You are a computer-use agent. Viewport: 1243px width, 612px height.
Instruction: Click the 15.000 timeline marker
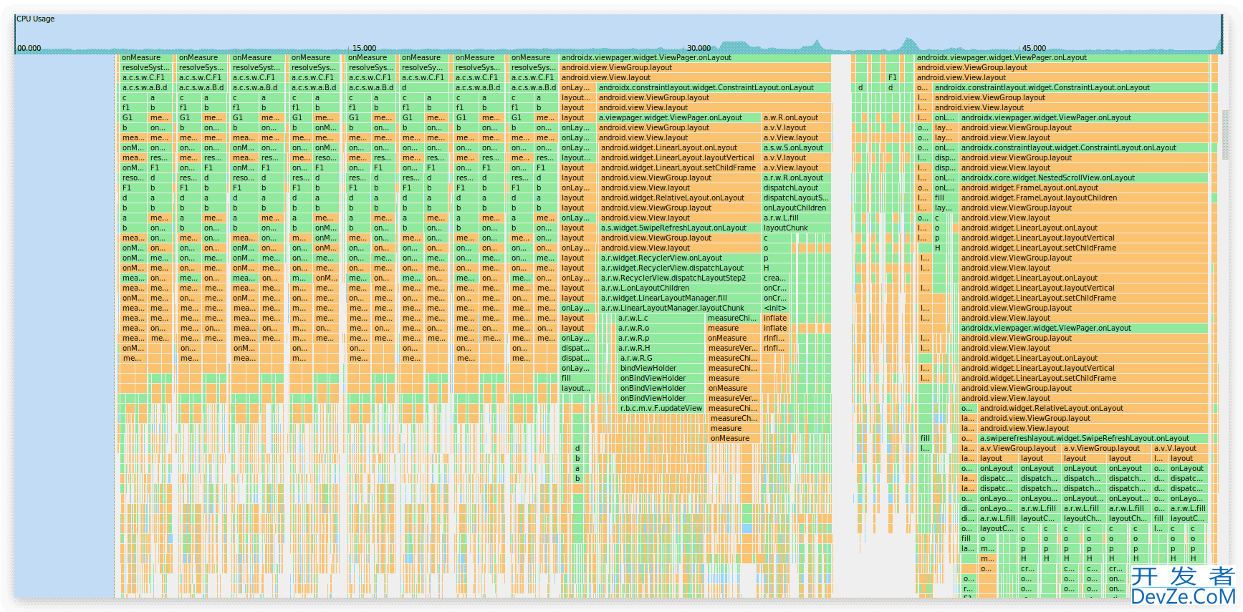coord(365,48)
